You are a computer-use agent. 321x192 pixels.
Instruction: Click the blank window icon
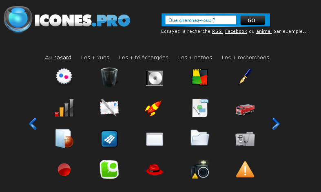(x=155, y=139)
